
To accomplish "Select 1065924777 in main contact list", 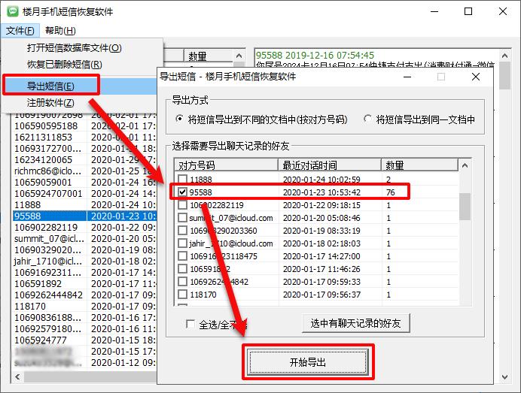I will pyautogui.click(x=84, y=340).
